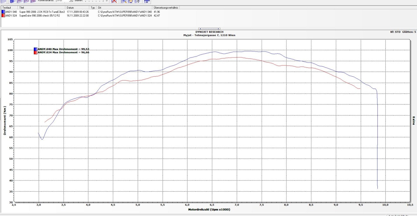Click the Drehmoment (Nm) axis label
The width and height of the screenshot is (417, 216).
point(5,121)
